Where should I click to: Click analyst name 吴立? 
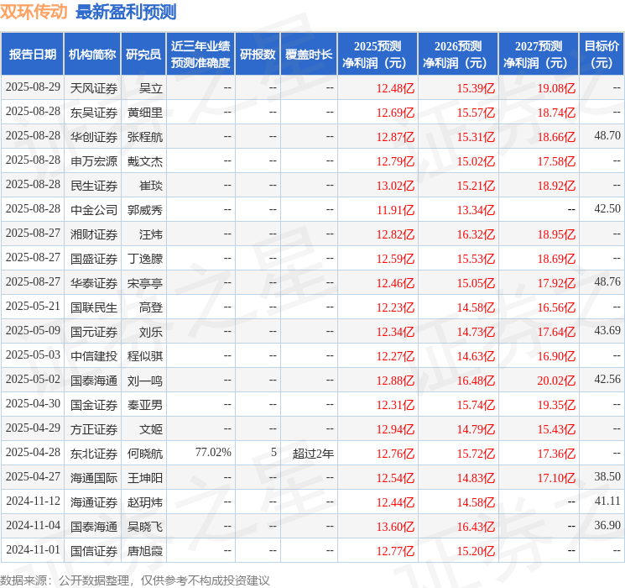point(151,88)
